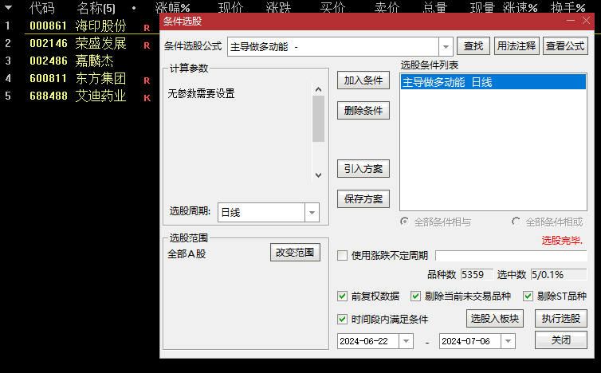Click the K marker beside 艾迪药业
Viewport: 601px width, 373px height.
(147, 98)
